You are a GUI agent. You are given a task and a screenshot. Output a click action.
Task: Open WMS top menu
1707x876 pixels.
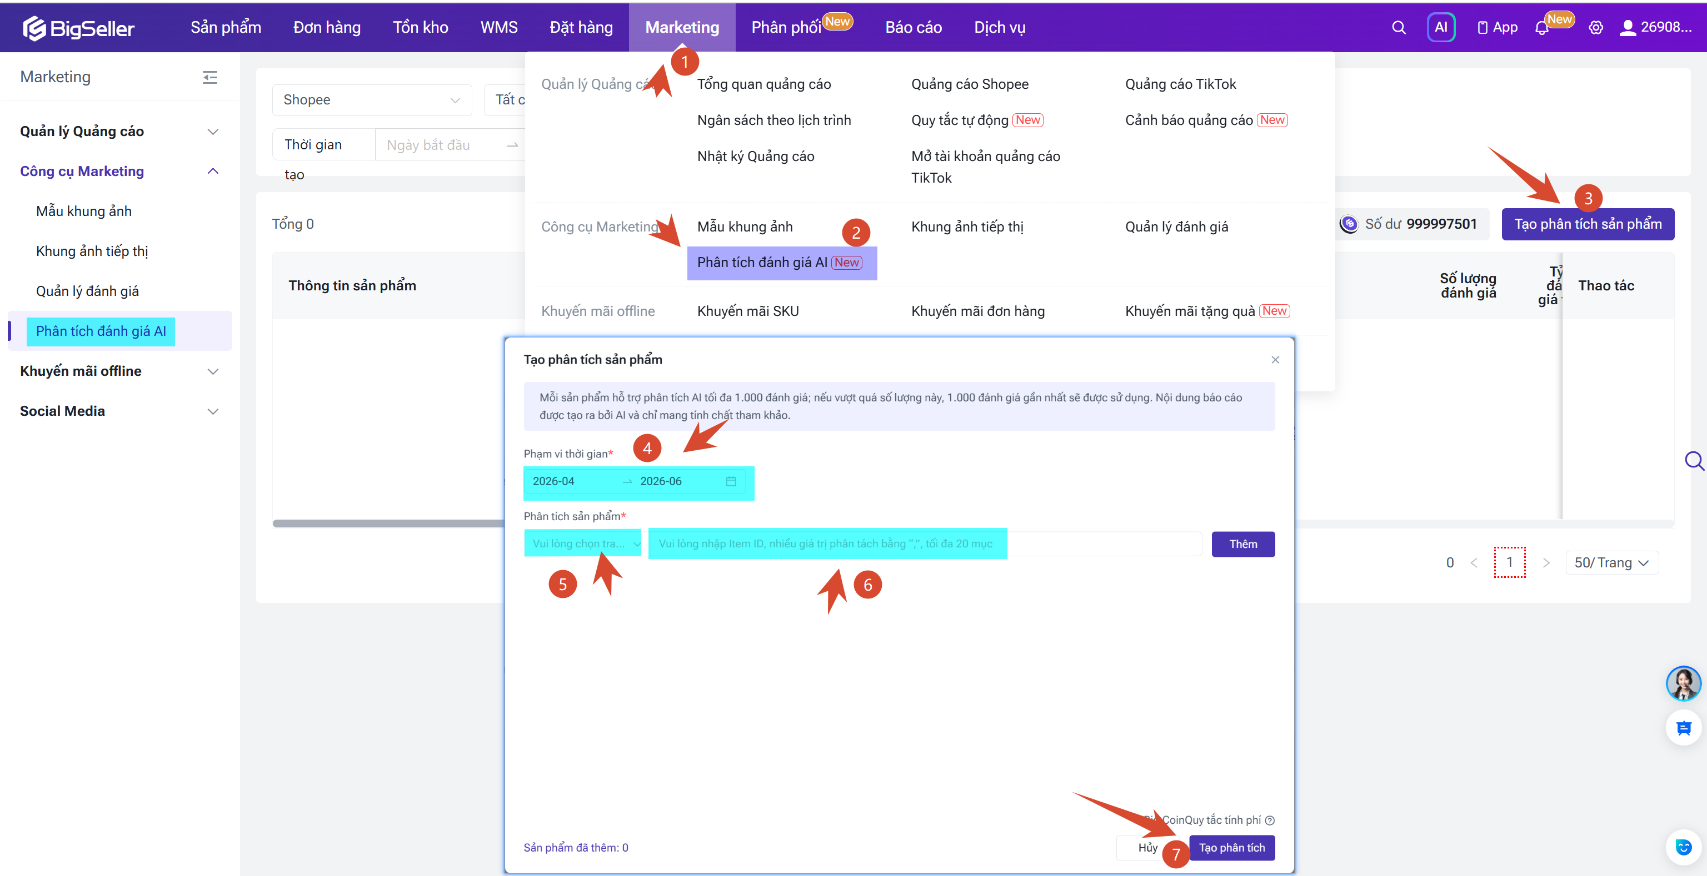coord(499,28)
